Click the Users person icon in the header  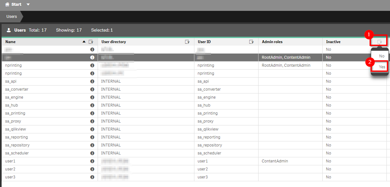(8, 30)
